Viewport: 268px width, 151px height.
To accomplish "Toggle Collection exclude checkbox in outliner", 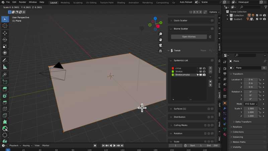I will (257, 15).
